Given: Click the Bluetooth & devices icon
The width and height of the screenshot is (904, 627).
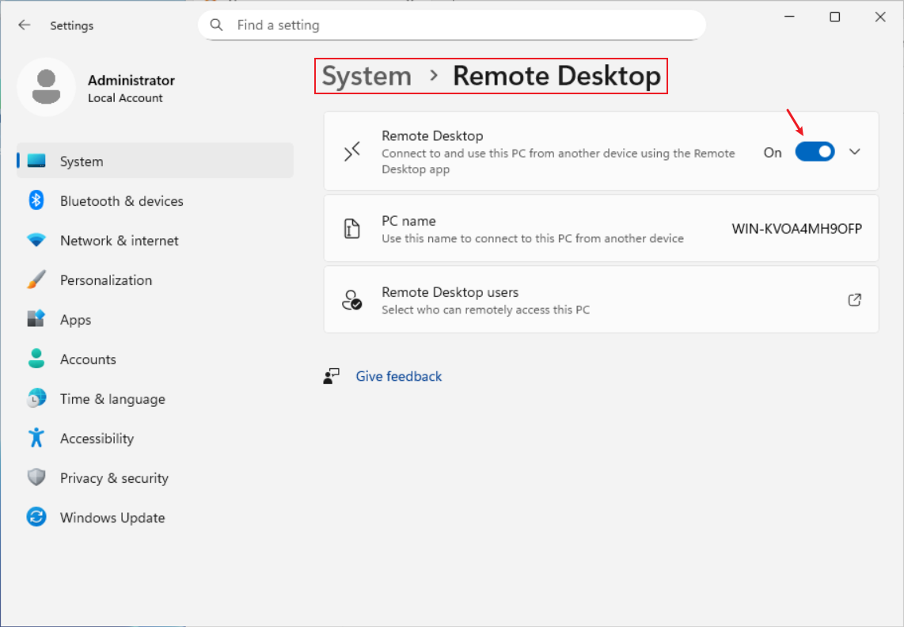Looking at the screenshot, I should (x=36, y=201).
